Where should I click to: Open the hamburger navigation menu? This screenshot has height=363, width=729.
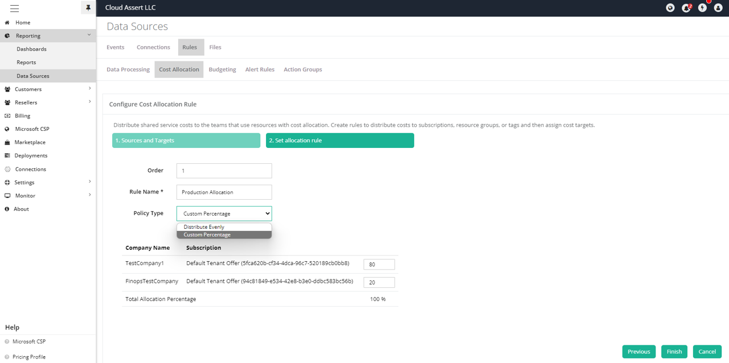(x=14, y=8)
